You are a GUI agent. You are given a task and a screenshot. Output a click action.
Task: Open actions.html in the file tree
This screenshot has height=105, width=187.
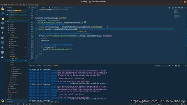(16, 69)
